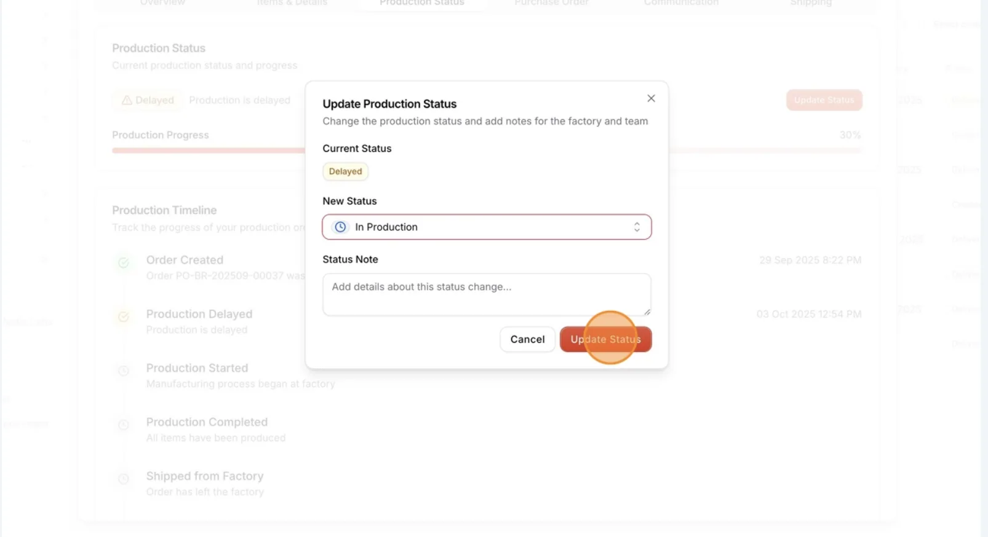The width and height of the screenshot is (988, 537).
Task: Click the Shipped from Factory timeline title
Action: (x=205, y=476)
